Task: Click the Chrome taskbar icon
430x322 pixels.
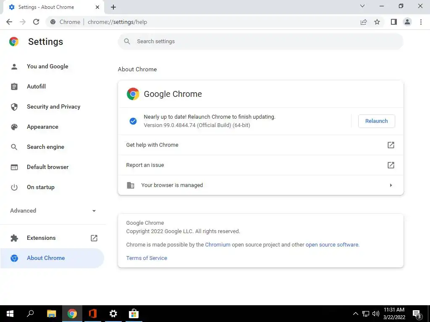Action: (x=72, y=314)
